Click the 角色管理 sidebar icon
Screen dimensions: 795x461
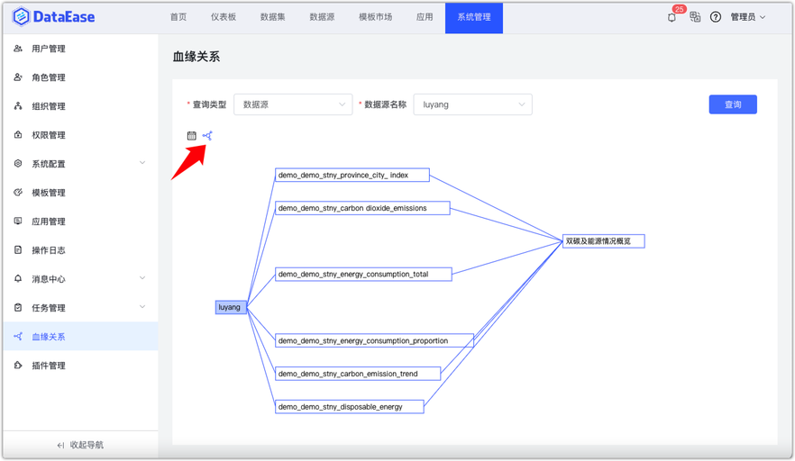(x=18, y=77)
